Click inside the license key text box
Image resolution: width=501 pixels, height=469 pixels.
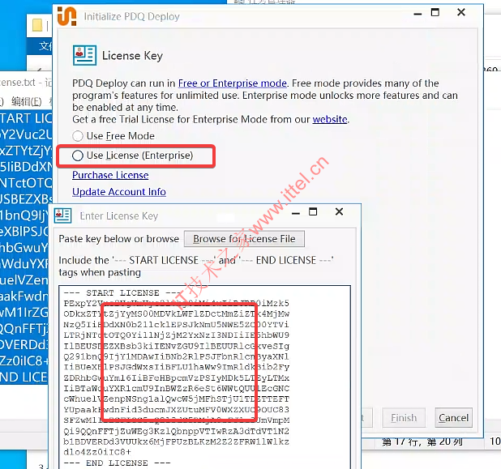(x=204, y=377)
